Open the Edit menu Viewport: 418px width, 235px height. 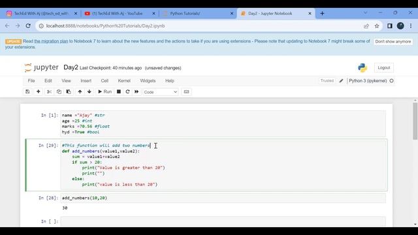point(48,81)
